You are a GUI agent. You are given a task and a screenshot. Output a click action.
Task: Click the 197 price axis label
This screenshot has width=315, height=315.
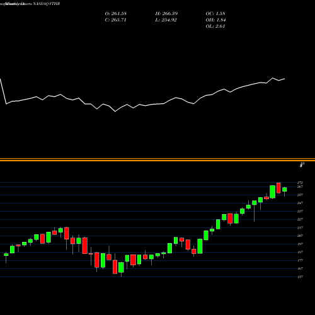coord(300,244)
